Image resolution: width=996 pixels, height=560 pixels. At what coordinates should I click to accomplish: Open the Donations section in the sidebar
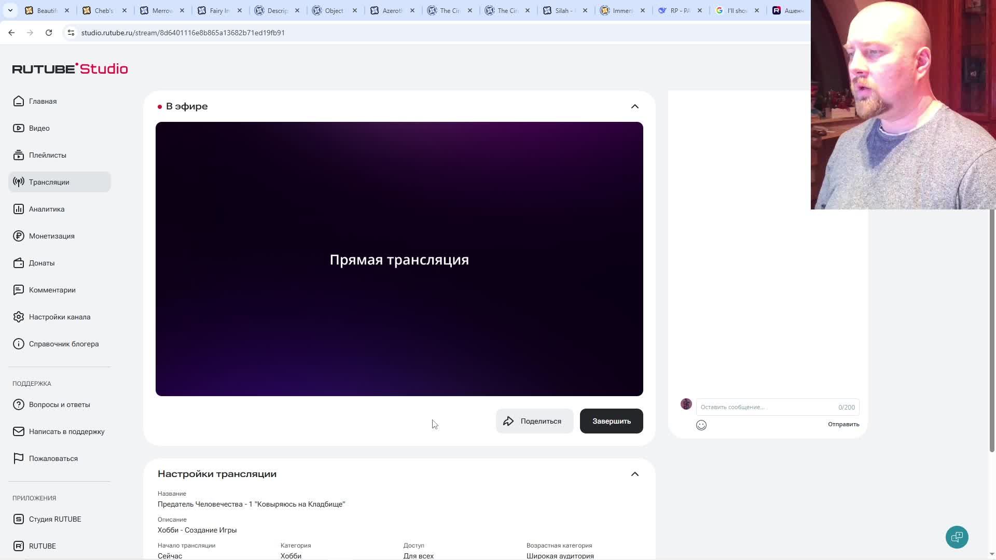[41, 263]
